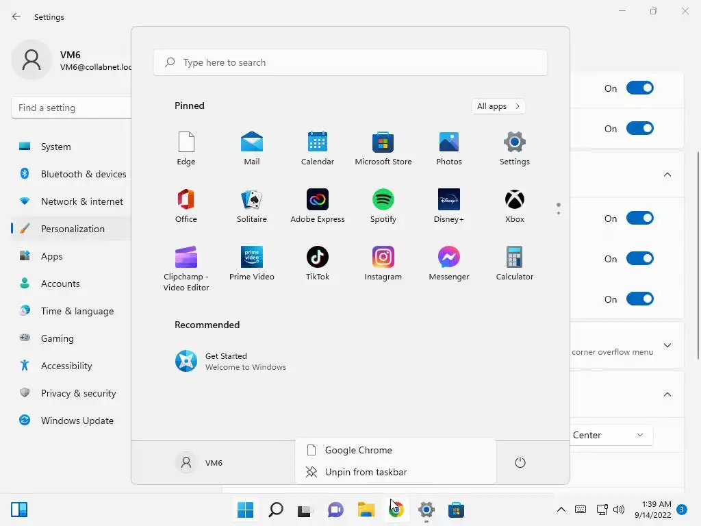Viewport: 701px width, 526px height.
Task: Go to Windows Update
Action: click(x=71, y=421)
